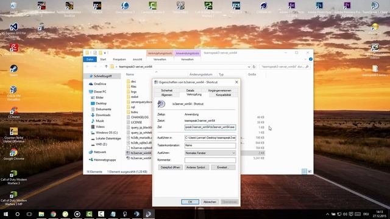Open Cortana search circle in taskbar
The image size is (390, 219).
(18, 214)
